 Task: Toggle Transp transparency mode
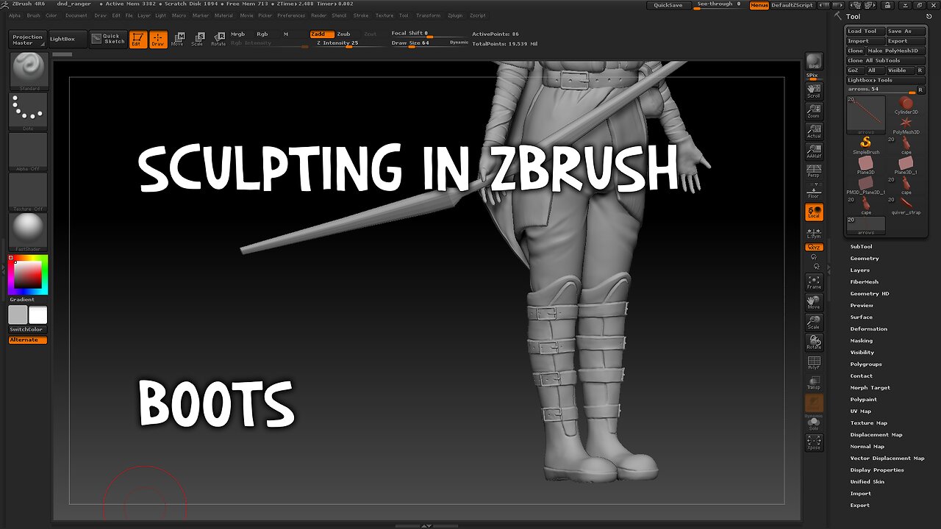pos(814,382)
